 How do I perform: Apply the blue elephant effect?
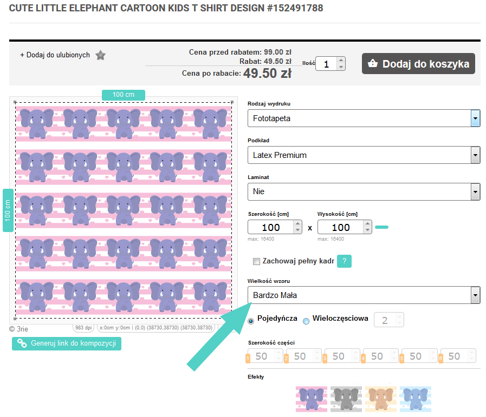(416, 399)
